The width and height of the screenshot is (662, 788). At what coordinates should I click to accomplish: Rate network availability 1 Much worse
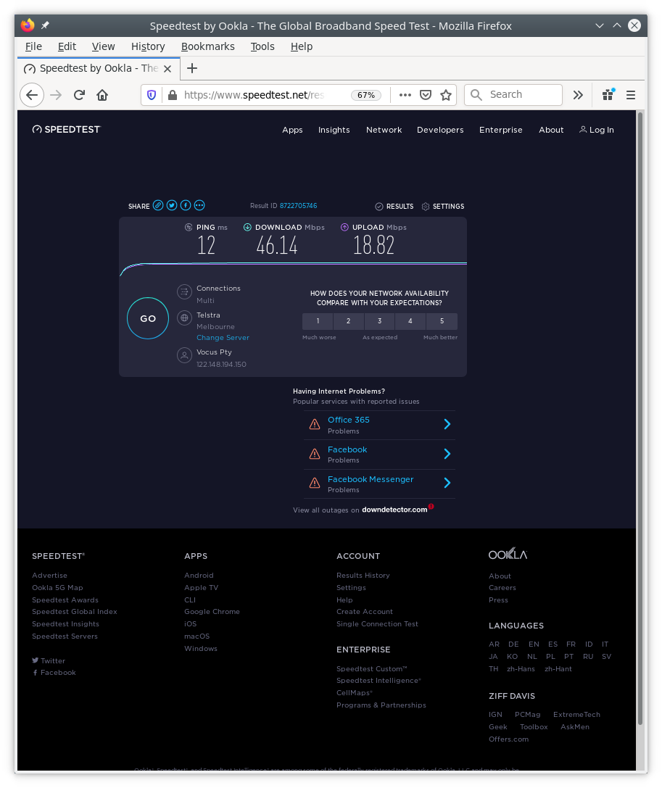pyautogui.click(x=318, y=321)
